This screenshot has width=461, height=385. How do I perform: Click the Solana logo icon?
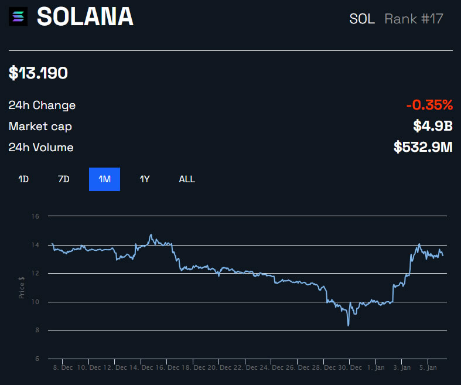tap(18, 17)
